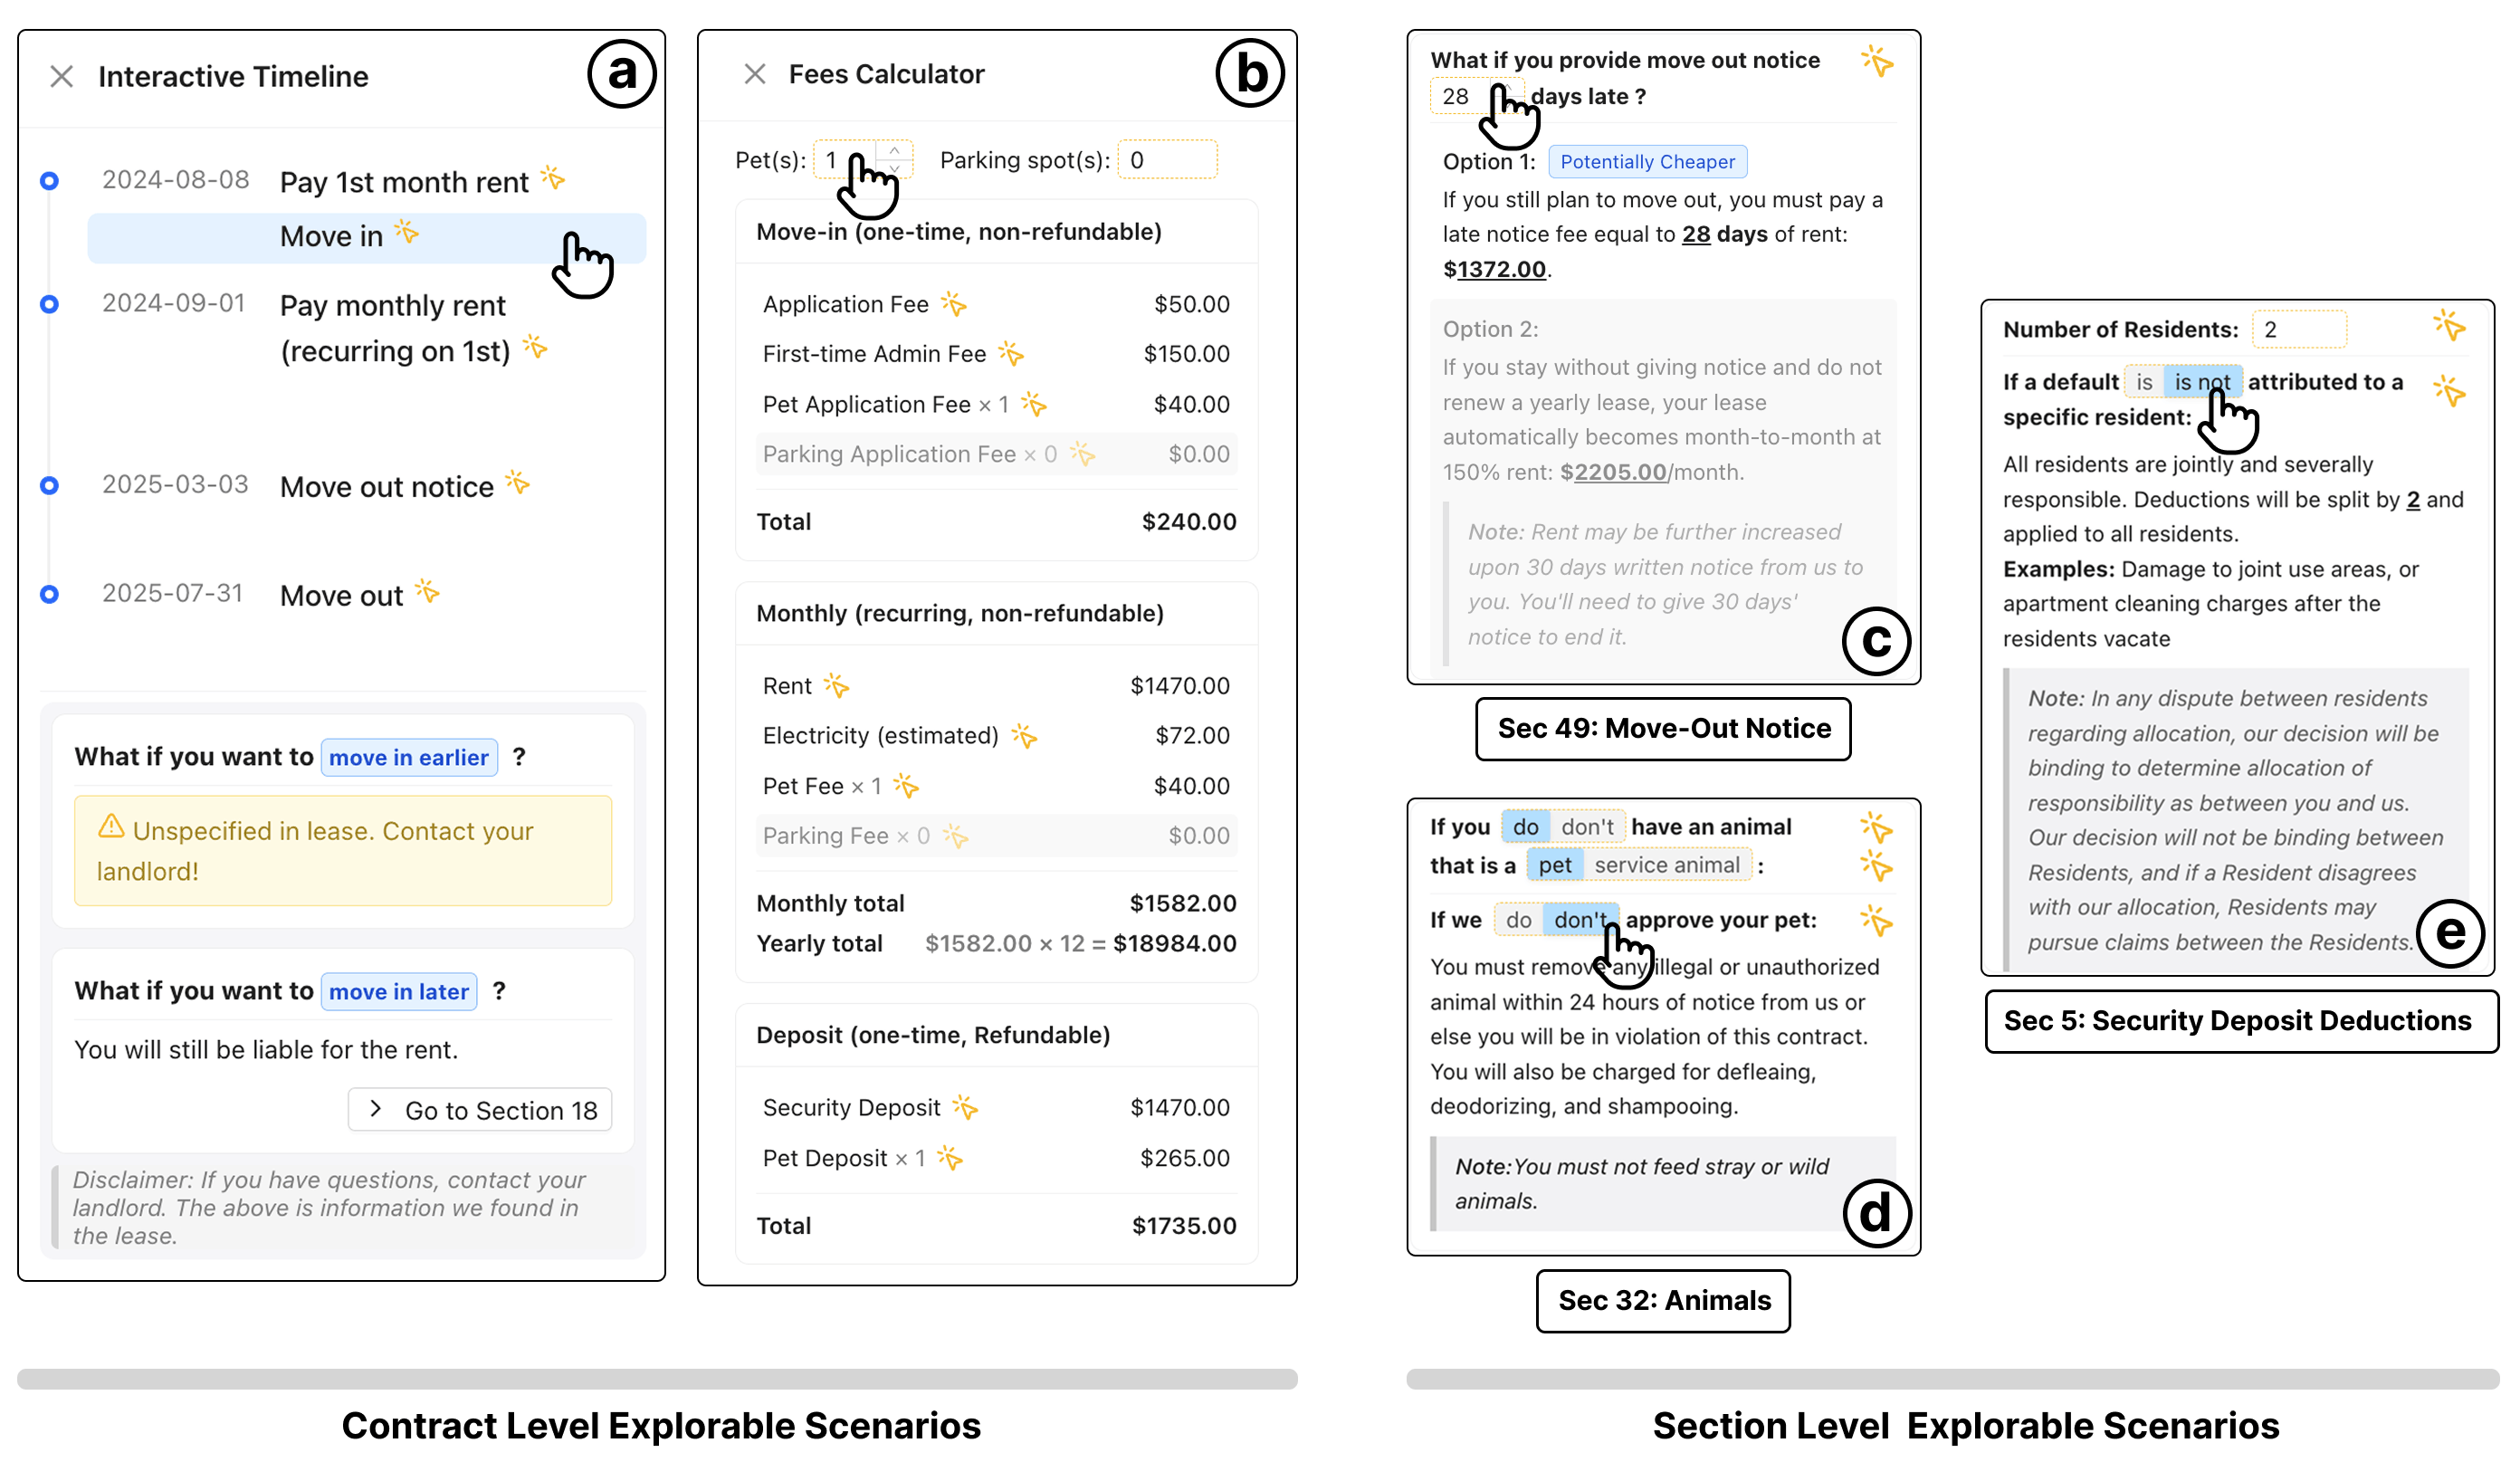The width and height of the screenshot is (2520, 1462).
Task: Open the "move in earlier" scenario selector
Action: coord(408,758)
